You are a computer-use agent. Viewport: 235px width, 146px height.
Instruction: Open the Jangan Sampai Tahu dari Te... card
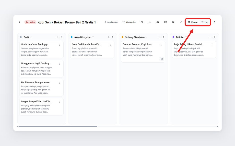pos(41,107)
